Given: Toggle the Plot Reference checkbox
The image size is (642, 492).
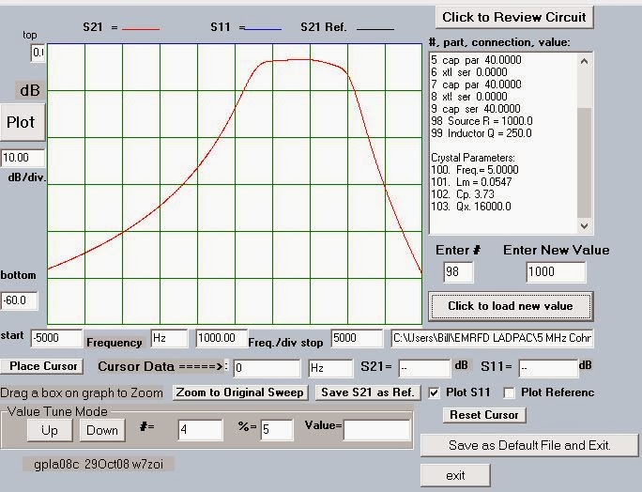Looking at the screenshot, I should (510, 392).
